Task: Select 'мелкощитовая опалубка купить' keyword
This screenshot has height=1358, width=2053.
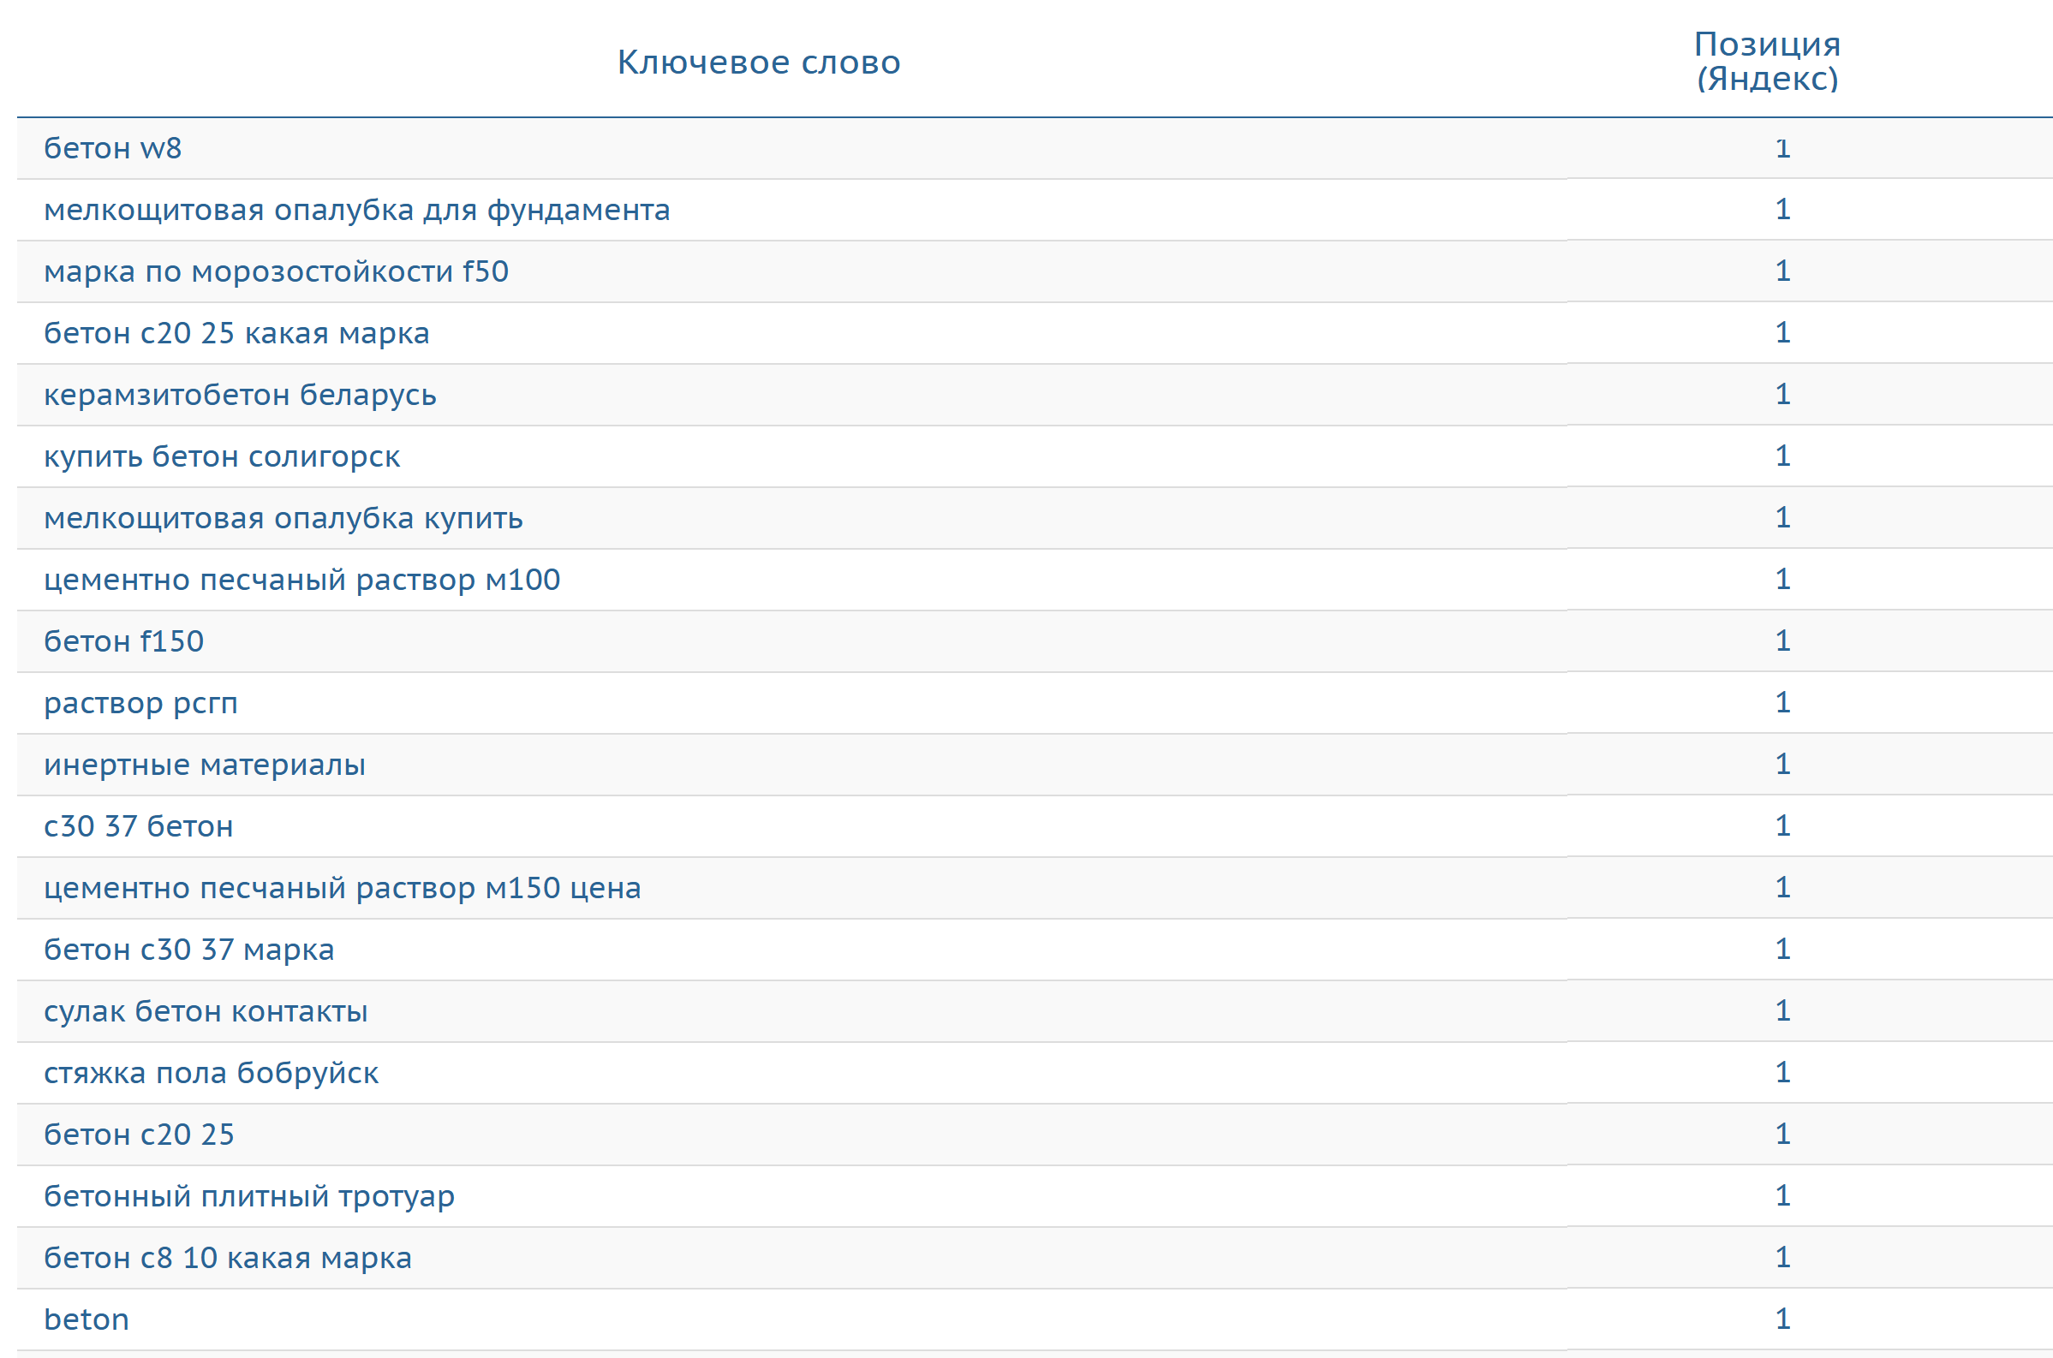Action: pos(283,518)
